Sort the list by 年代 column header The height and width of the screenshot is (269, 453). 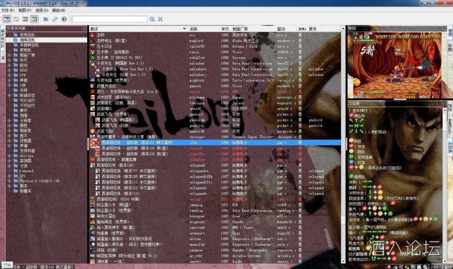[225, 29]
